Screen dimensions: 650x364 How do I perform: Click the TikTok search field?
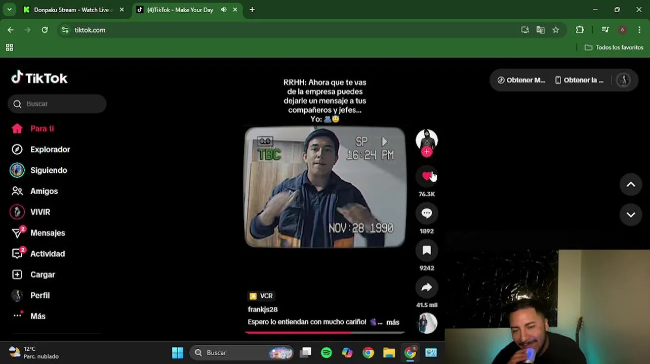click(57, 104)
